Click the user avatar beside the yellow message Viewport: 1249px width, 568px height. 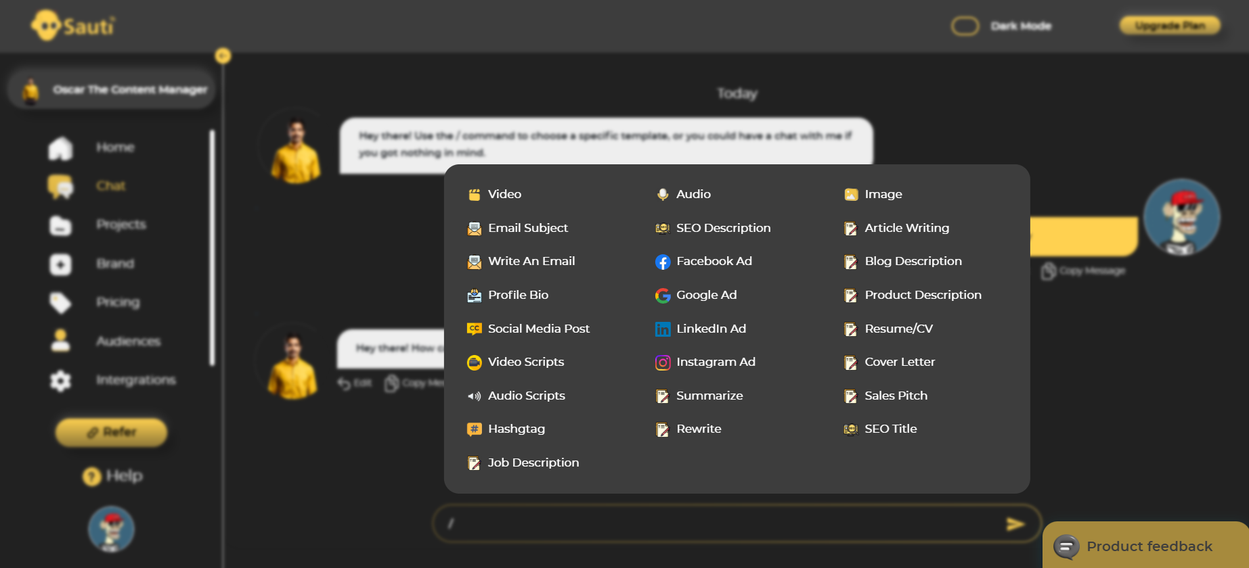[x=1182, y=218]
